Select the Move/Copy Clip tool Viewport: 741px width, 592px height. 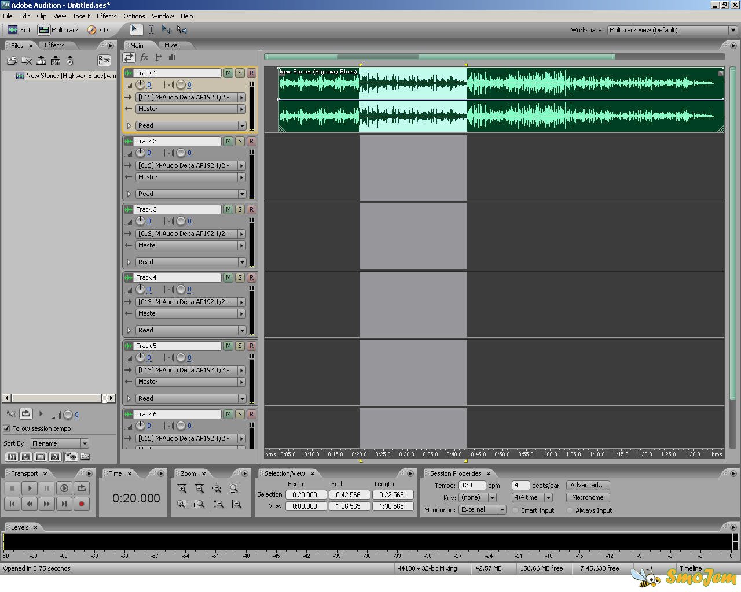tap(167, 29)
